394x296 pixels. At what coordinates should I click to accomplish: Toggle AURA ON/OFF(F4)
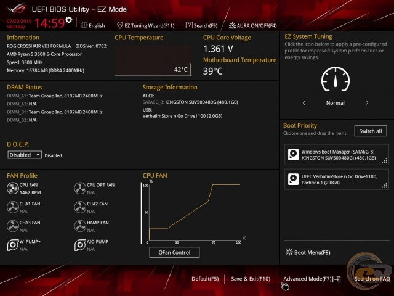(253, 25)
